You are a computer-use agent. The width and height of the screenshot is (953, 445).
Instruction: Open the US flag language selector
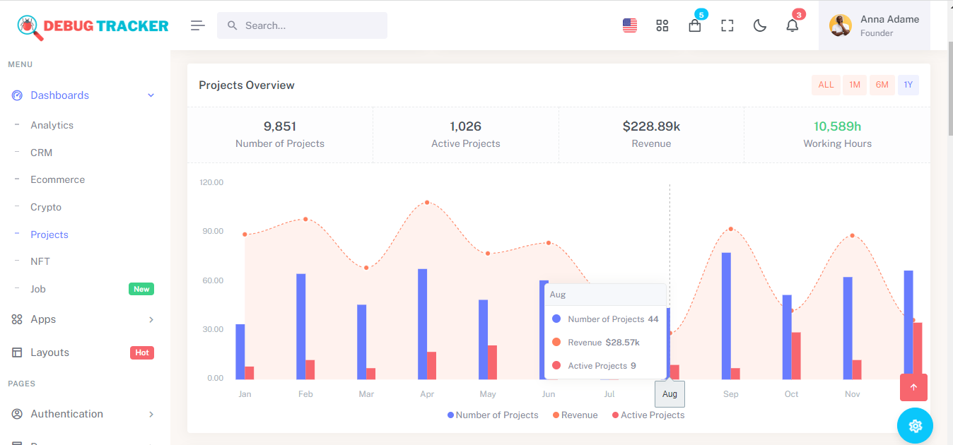click(630, 25)
